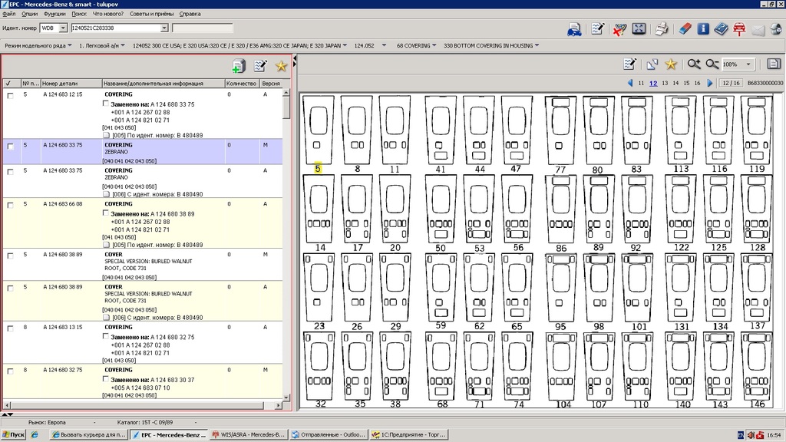
Task: Click the rightmost mail feedback icon
Action: coord(776,29)
